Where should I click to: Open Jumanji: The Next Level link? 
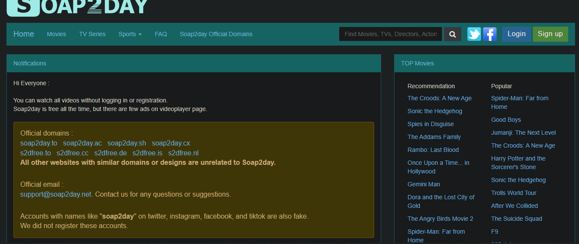click(x=523, y=133)
